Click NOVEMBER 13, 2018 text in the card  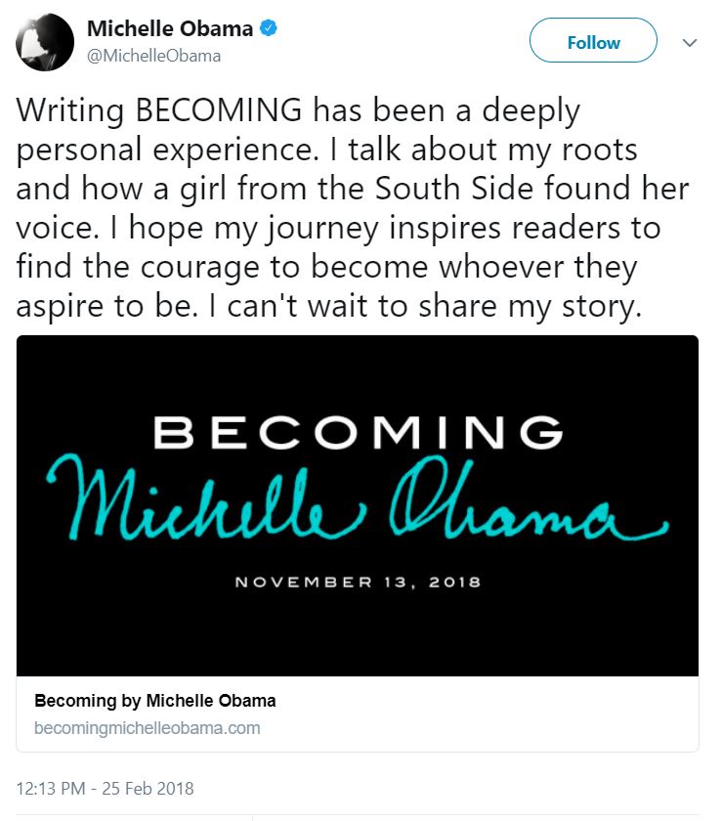point(358,583)
